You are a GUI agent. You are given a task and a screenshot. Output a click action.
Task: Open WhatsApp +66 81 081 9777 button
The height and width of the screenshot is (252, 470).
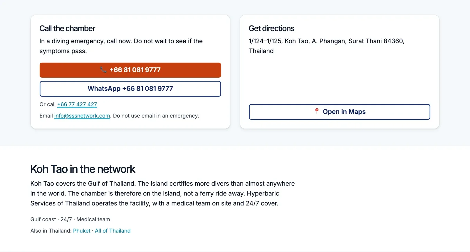point(130,89)
